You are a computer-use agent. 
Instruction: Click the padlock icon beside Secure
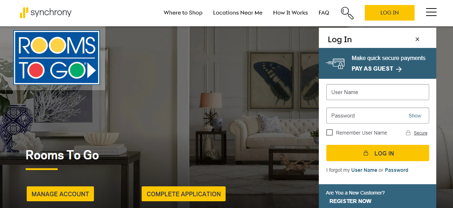click(x=409, y=133)
